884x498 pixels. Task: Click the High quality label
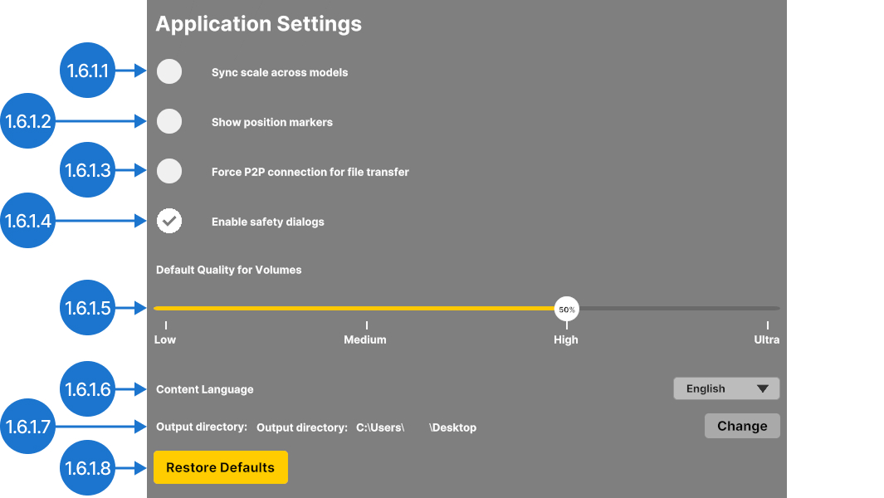[x=566, y=339]
